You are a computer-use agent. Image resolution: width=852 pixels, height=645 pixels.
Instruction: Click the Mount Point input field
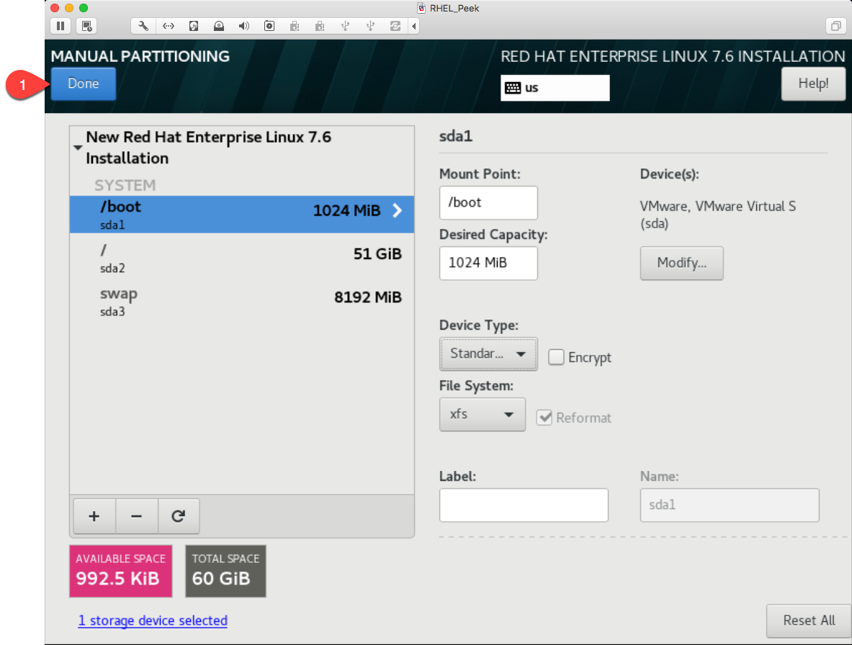488,202
